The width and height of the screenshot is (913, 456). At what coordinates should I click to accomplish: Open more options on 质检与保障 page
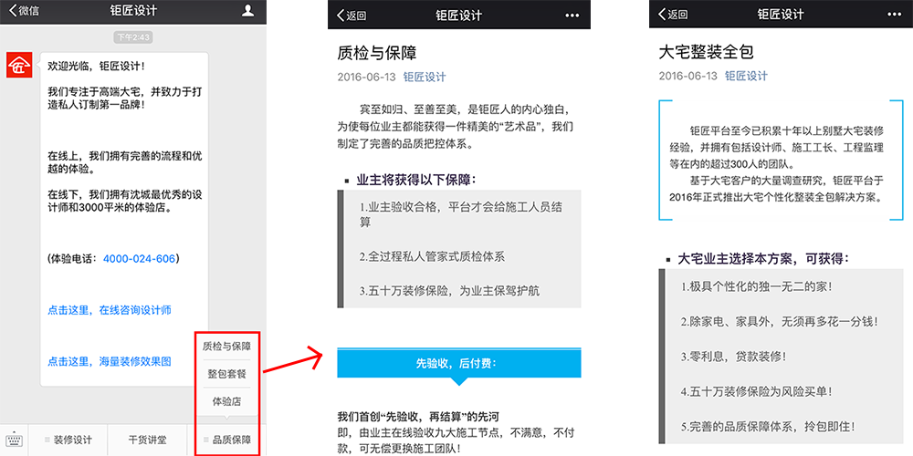tap(572, 16)
